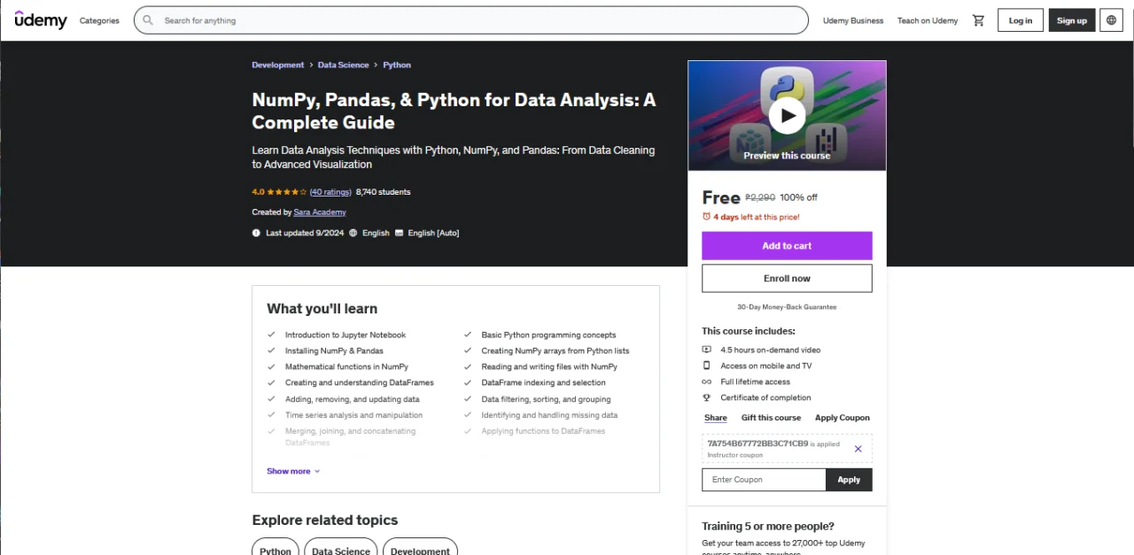
Task: Click 30-Day Money-Back Guarantee text
Action: pyautogui.click(x=787, y=307)
